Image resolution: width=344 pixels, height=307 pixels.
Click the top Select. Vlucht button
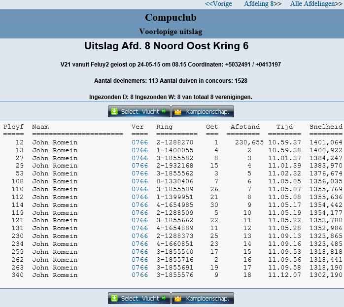pyautogui.click(x=139, y=111)
